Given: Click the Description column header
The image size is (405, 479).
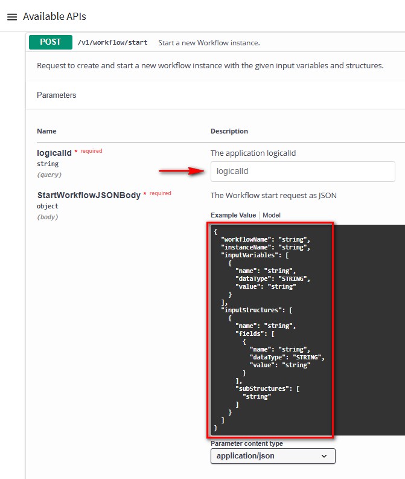Looking at the screenshot, I should pyautogui.click(x=229, y=131).
